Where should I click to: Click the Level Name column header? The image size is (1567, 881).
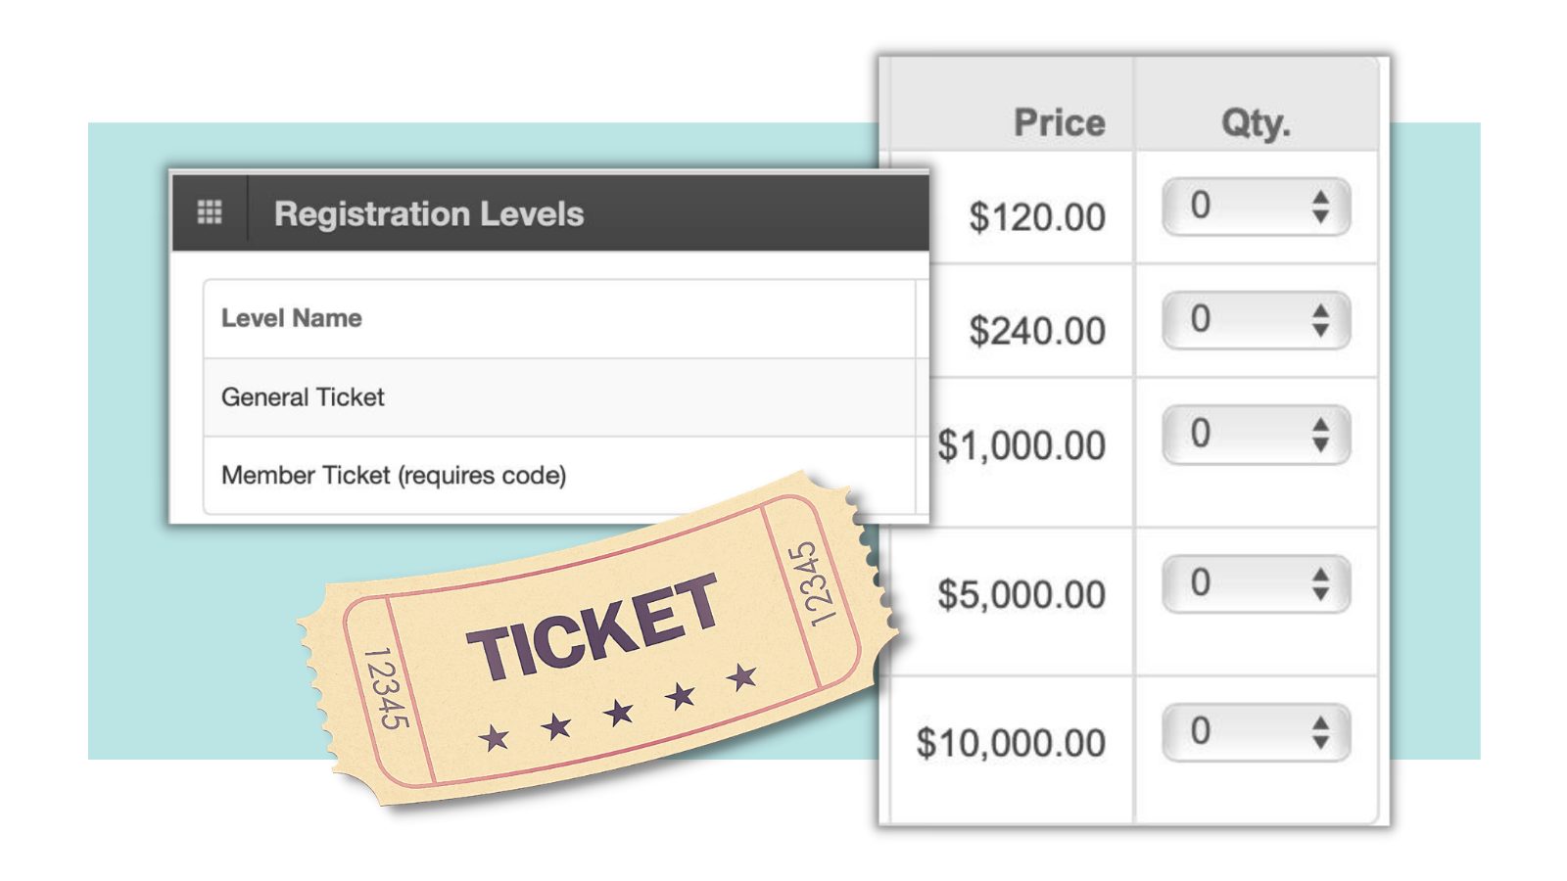(x=291, y=318)
